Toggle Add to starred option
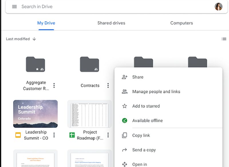Screen dimensions: 229x167 [125, 106]
